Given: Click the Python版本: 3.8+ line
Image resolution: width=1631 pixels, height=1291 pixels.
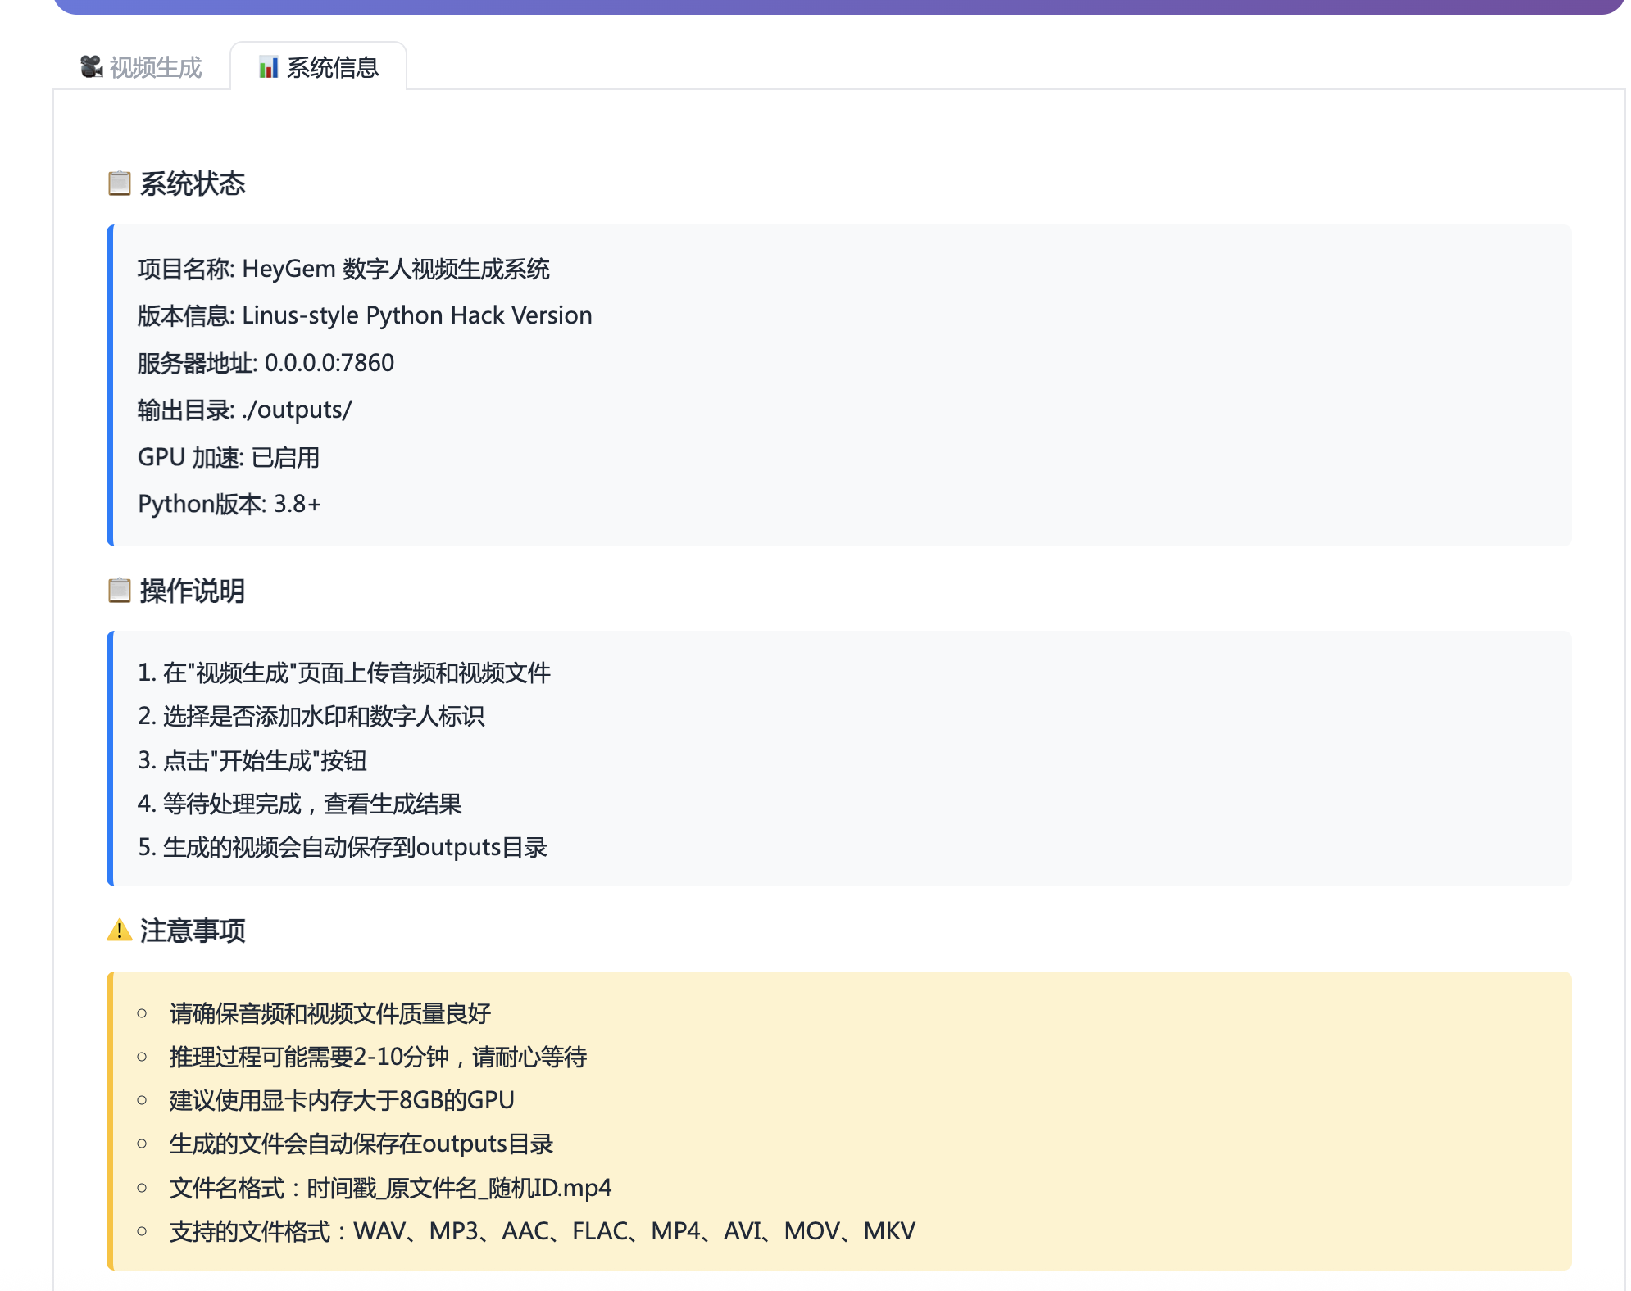Looking at the screenshot, I should (x=229, y=504).
